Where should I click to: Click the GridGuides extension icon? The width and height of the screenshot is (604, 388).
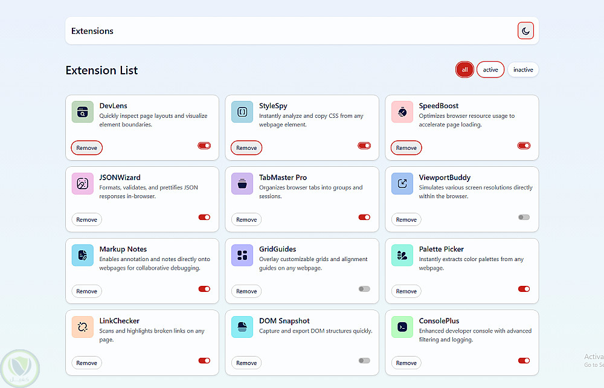coord(242,255)
